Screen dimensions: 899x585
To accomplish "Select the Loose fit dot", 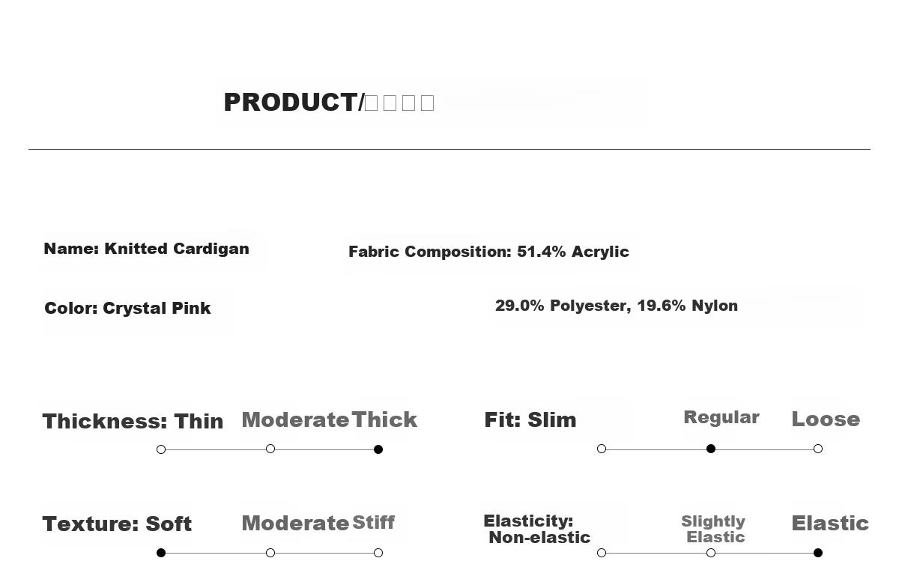I will tap(818, 449).
